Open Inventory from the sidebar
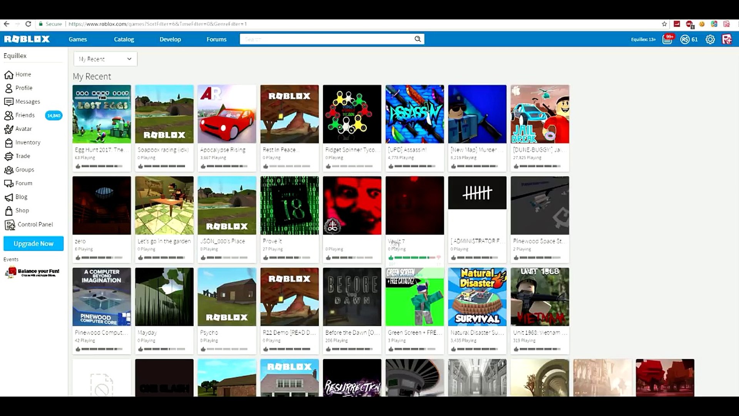This screenshot has height=416, width=739. pos(28,143)
